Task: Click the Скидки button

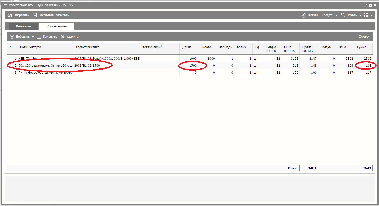Action: click(x=364, y=37)
